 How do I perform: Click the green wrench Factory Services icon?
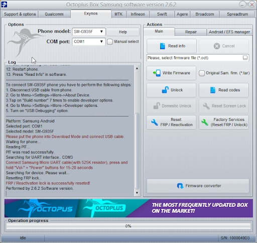(x=205, y=122)
